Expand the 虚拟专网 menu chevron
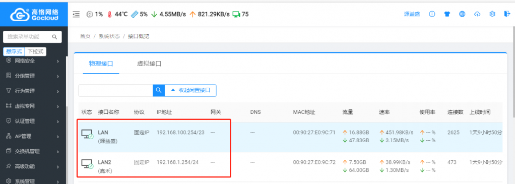This screenshot has height=184, width=515. (x=57, y=106)
